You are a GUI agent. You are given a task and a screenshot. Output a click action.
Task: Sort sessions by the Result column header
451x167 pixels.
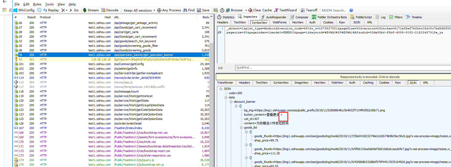31,17
